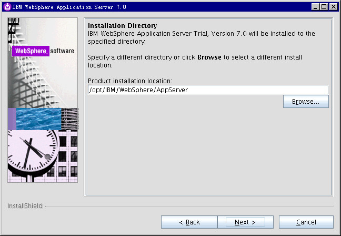The height and width of the screenshot is (236, 341).
Task: Click into the product installation location field
Action: pos(208,90)
